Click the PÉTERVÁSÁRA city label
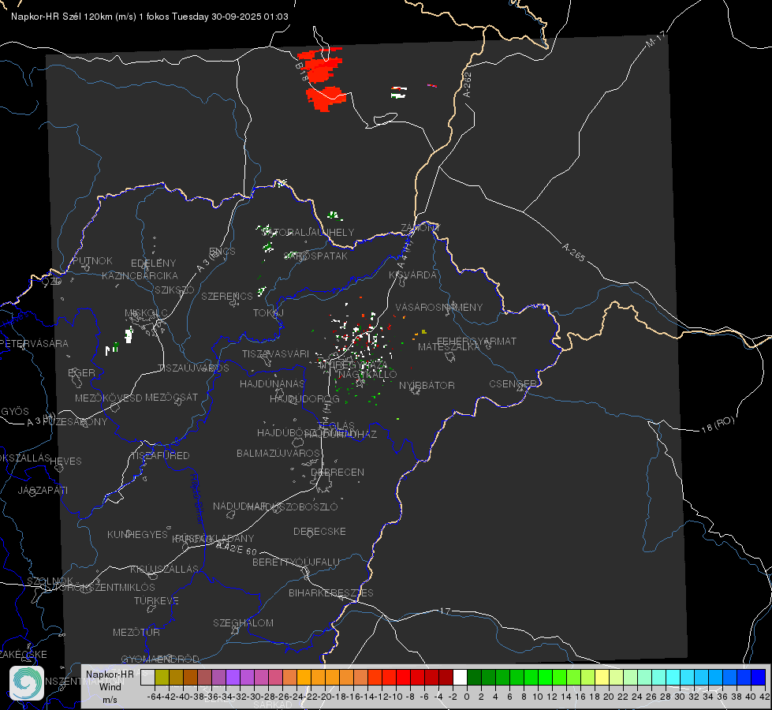 (35, 343)
